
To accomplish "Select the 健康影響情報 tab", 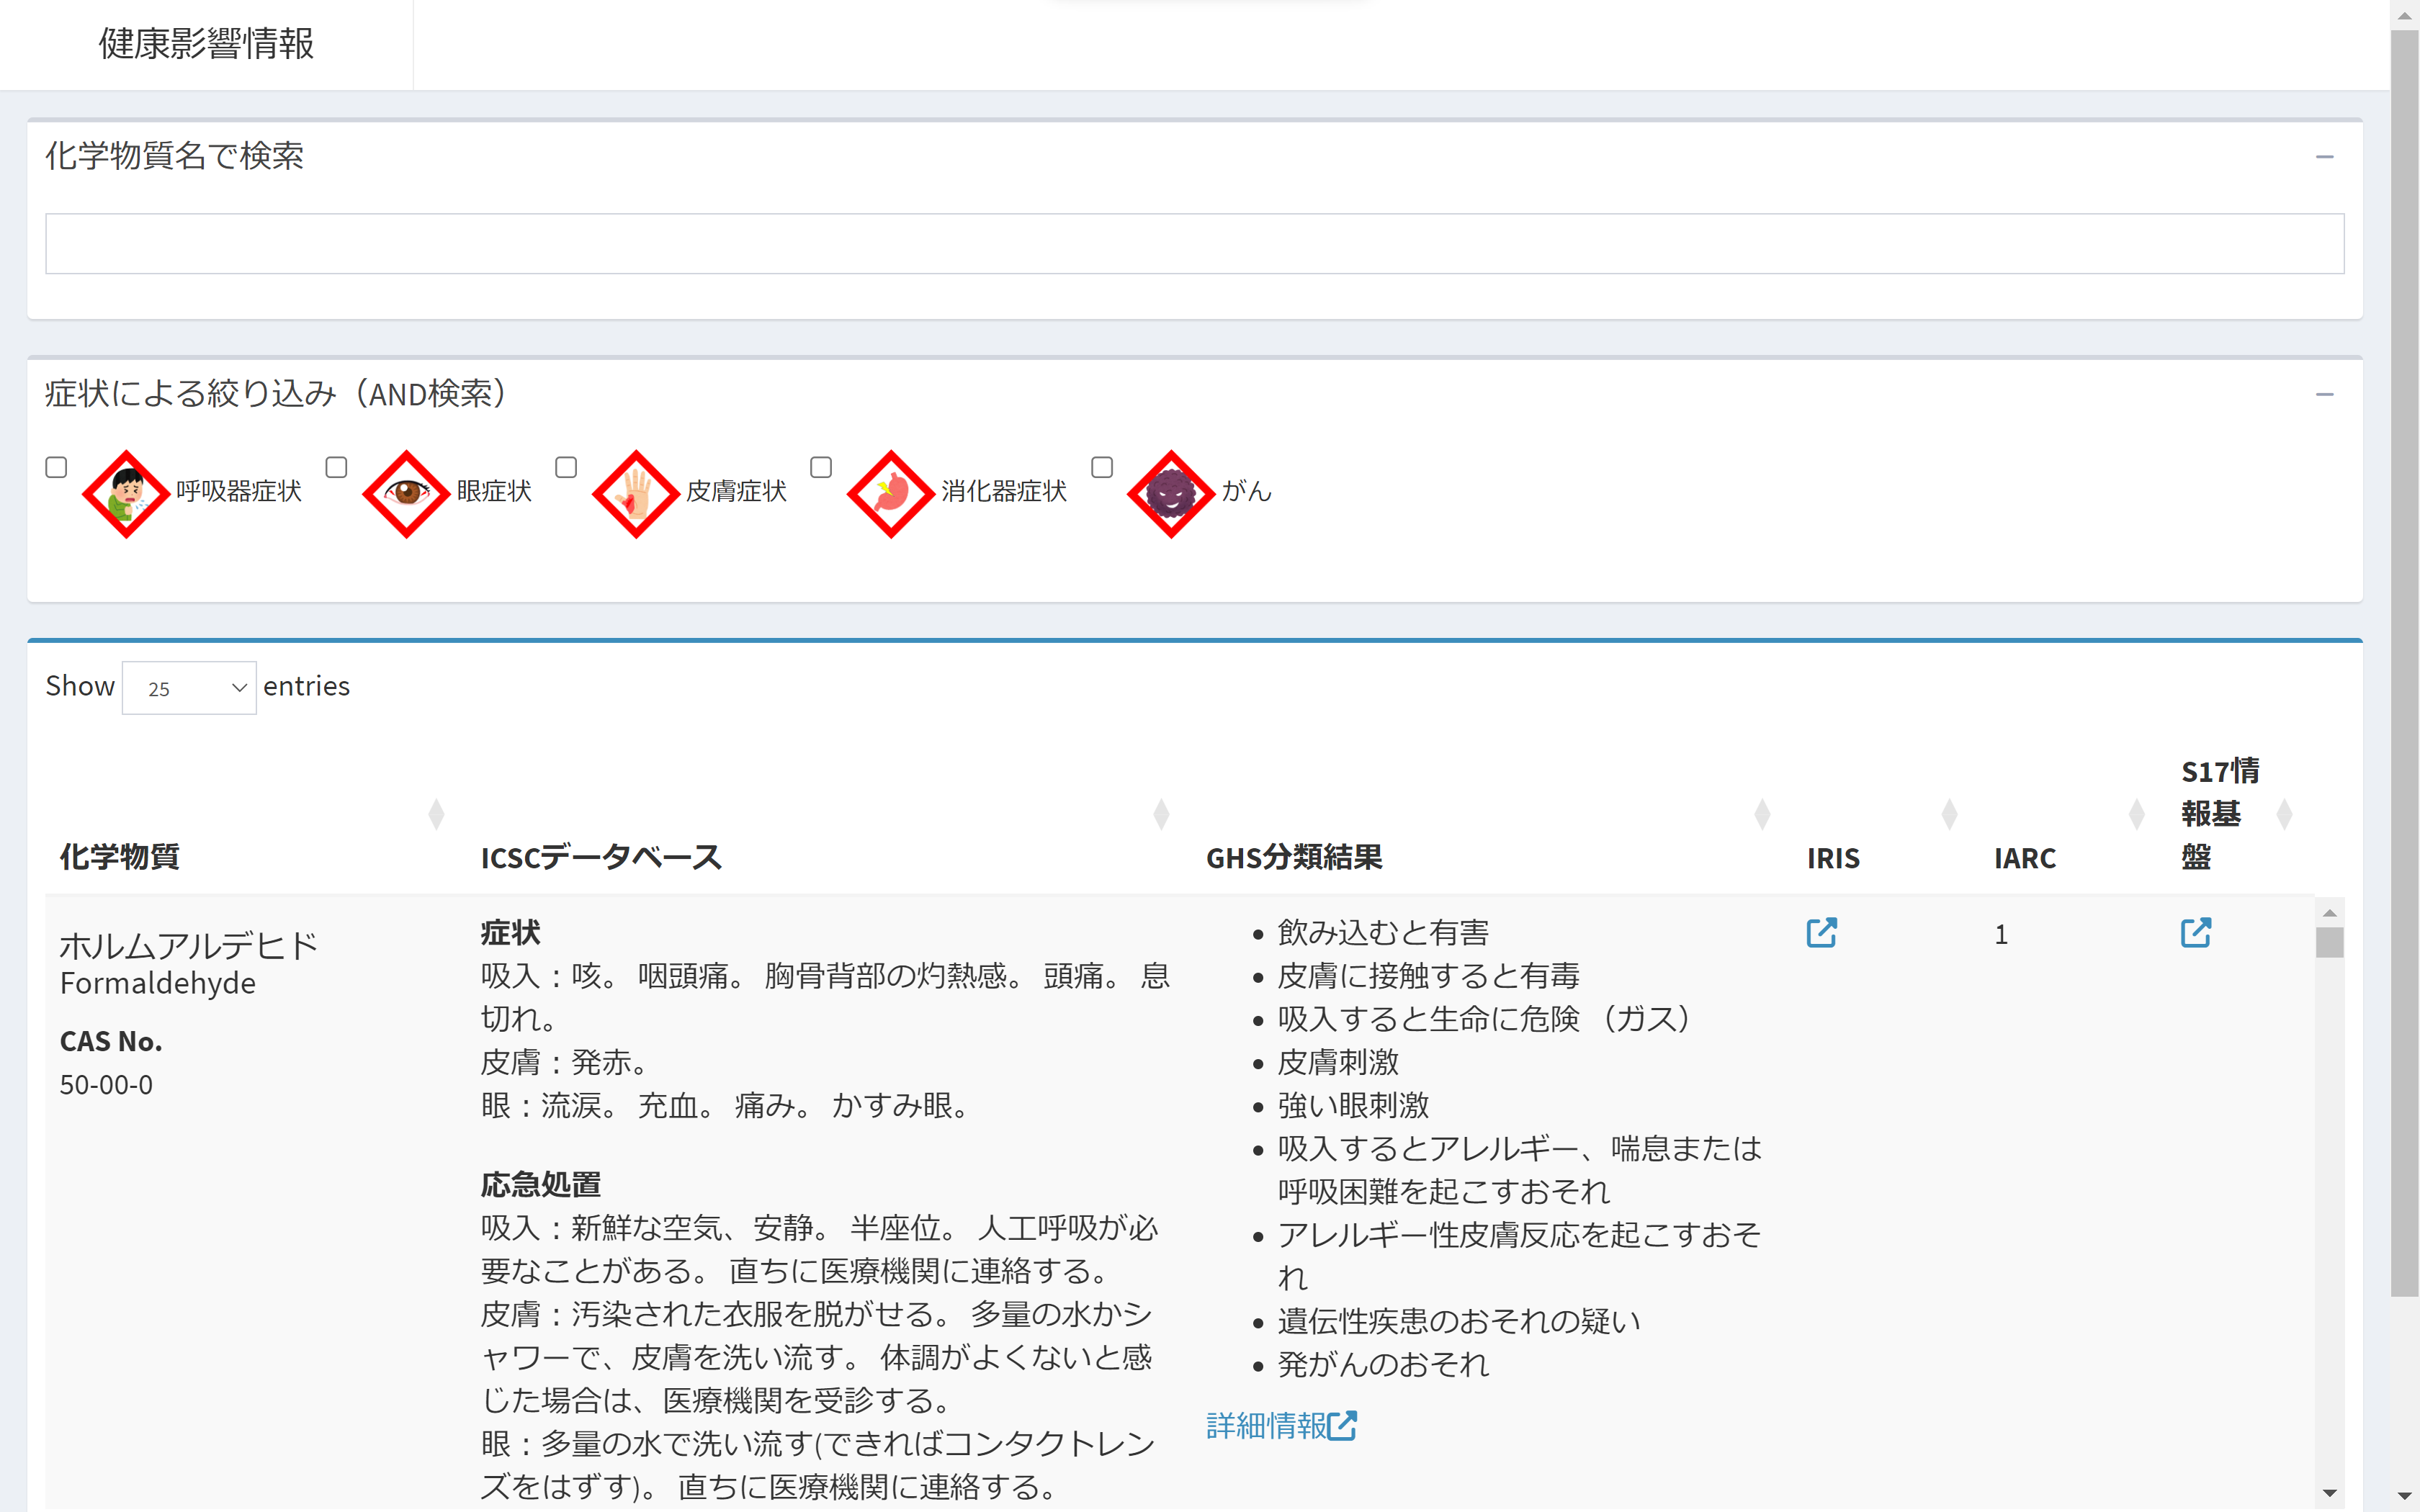I will pyautogui.click(x=206, y=44).
